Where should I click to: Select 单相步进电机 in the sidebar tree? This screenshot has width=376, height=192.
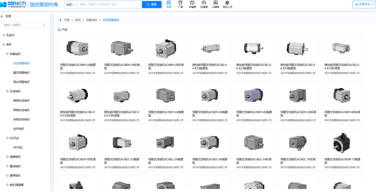tap(21, 101)
